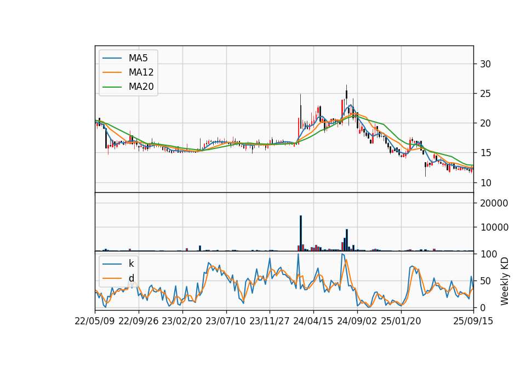Click the second-tallest volume bar near 24/08
Viewport: 526px width, 378px height.
[x=347, y=240]
